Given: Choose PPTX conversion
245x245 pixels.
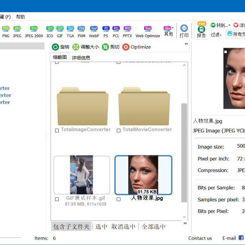Looking at the screenshot, I should [x=127, y=31].
